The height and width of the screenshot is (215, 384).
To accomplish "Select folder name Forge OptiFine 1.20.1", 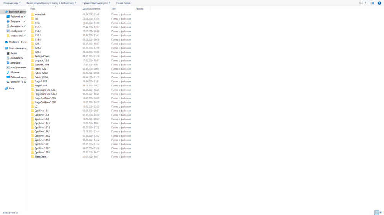I will click(x=46, y=90).
